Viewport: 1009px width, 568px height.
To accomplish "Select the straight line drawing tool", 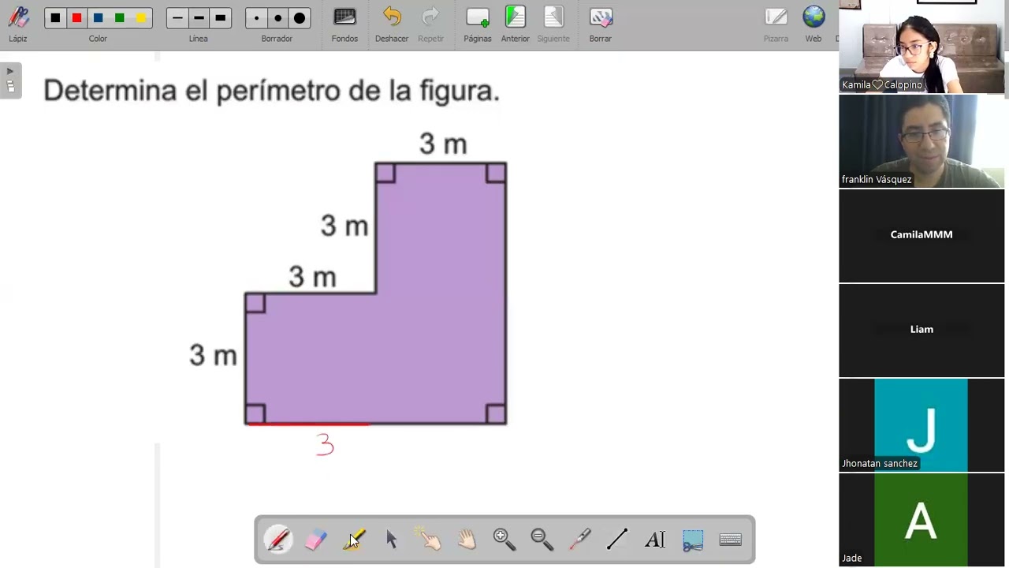I will pyautogui.click(x=617, y=540).
